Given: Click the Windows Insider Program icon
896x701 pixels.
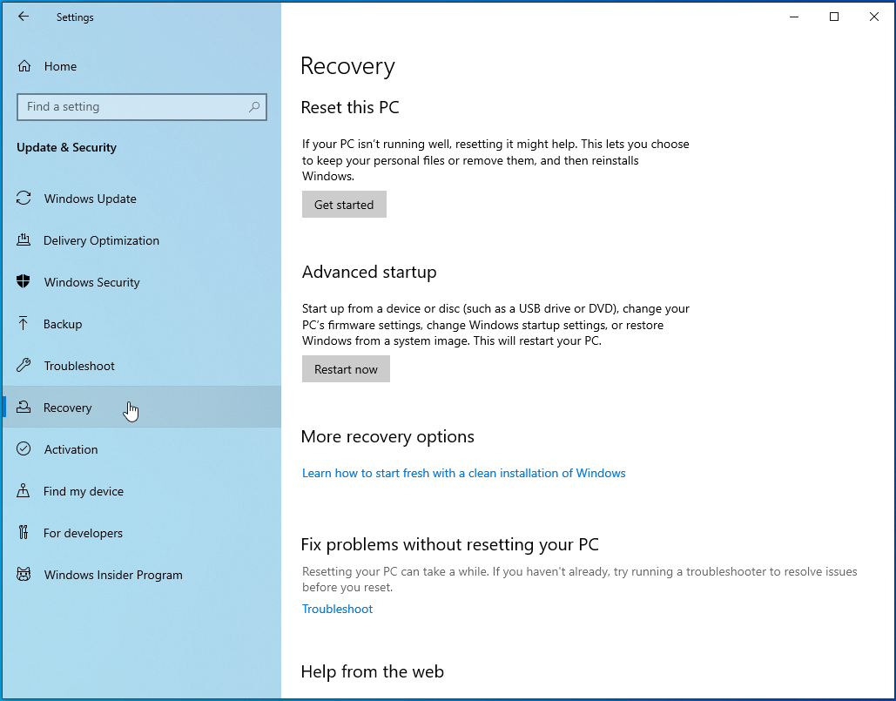Looking at the screenshot, I should (24, 575).
